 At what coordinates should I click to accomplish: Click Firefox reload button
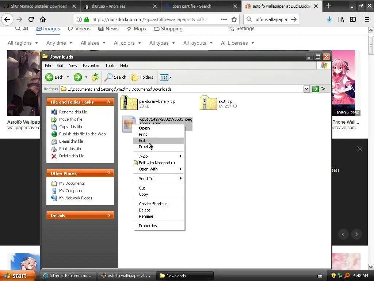[x=31, y=19]
